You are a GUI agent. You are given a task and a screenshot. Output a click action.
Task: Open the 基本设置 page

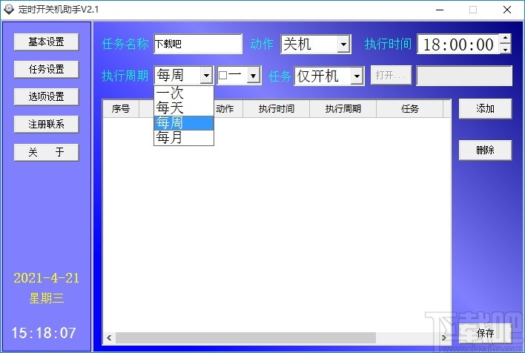click(x=46, y=42)
